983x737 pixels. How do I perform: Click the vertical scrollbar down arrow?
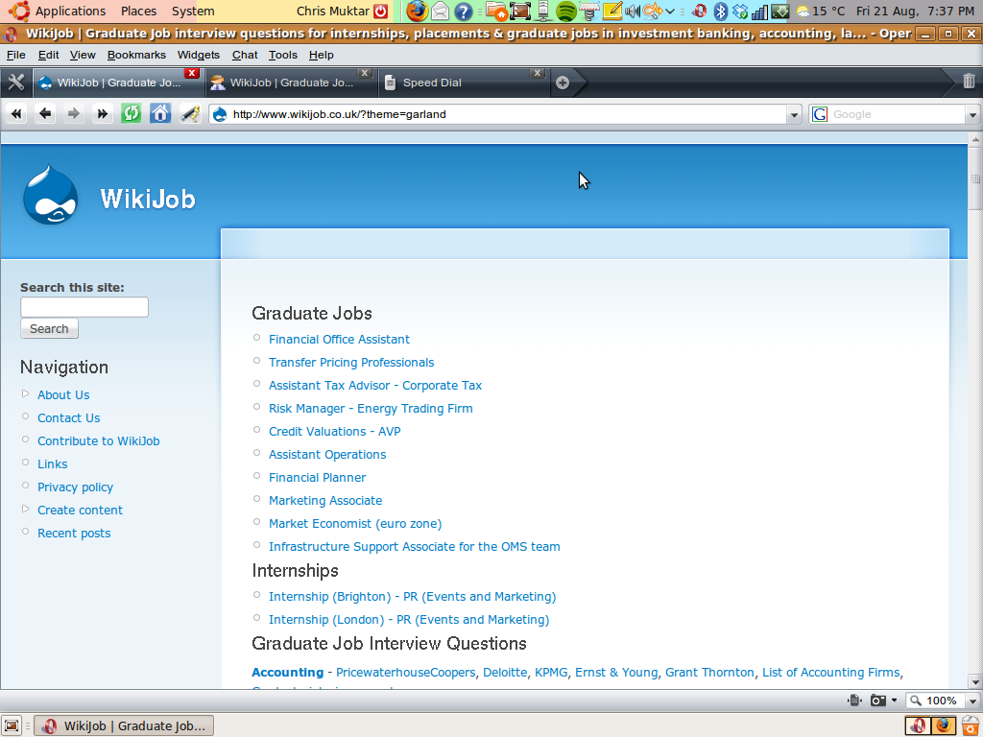point(975,682)
